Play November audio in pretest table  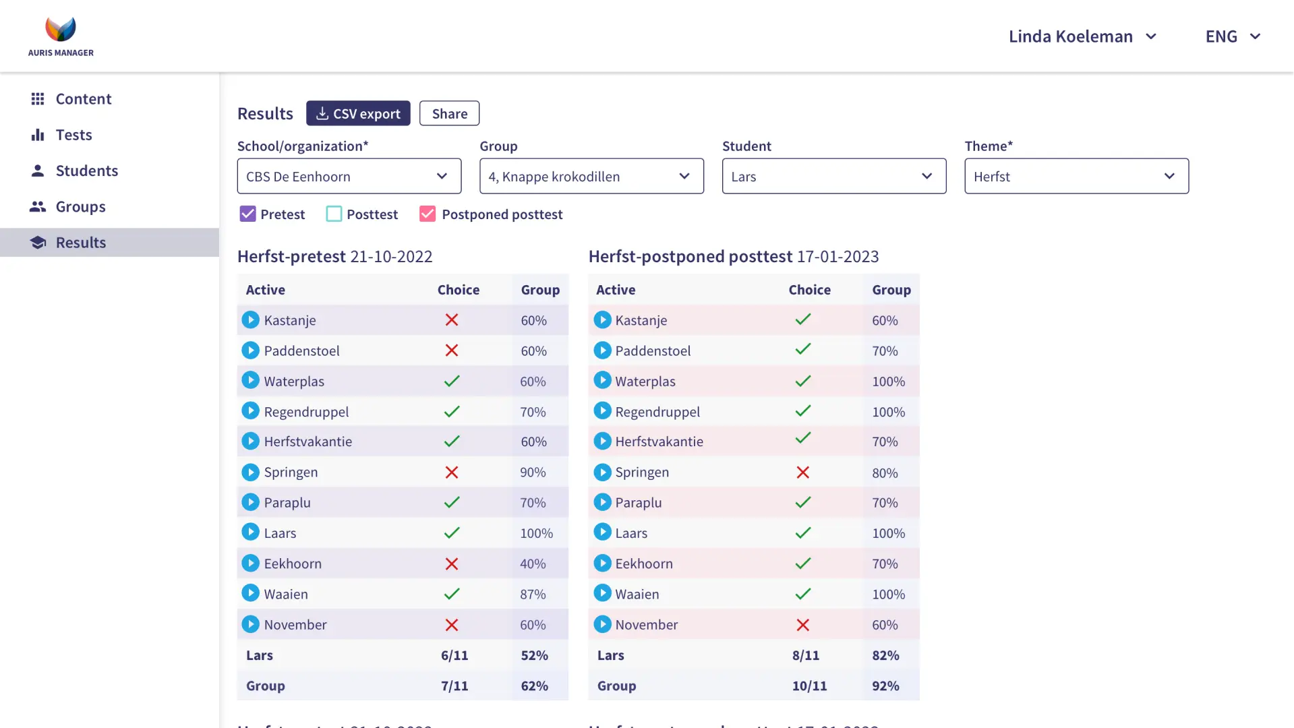tap(250, 624)
